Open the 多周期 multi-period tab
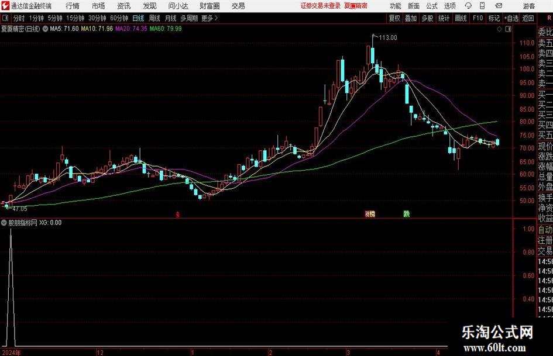This screenshot has height=356, width=553. [x=189, y=18]
